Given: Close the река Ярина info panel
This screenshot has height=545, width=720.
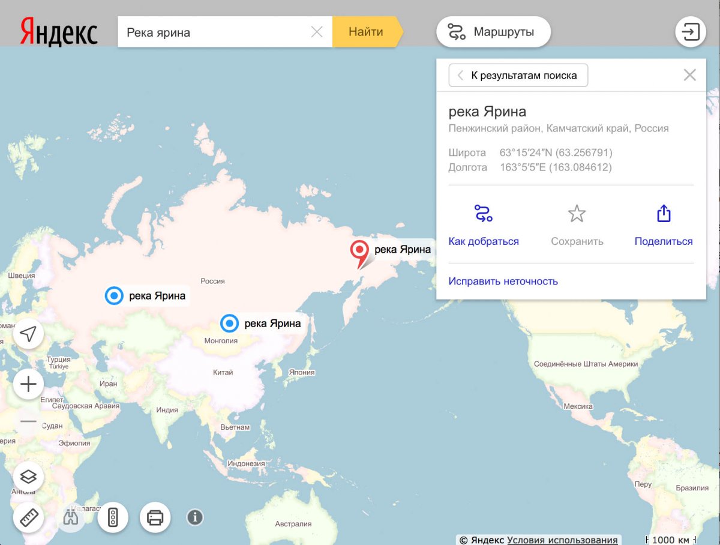Looking at the screenshot, I should (x=690, y=75).
